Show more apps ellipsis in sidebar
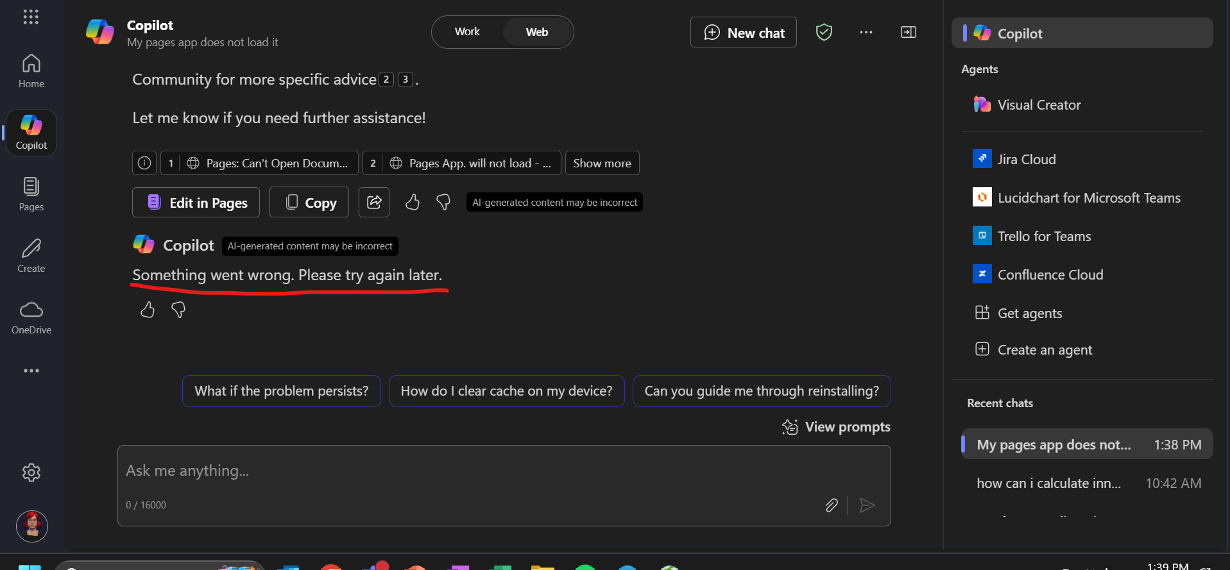This screenshot has width=1230, height=570. point(31,371)
